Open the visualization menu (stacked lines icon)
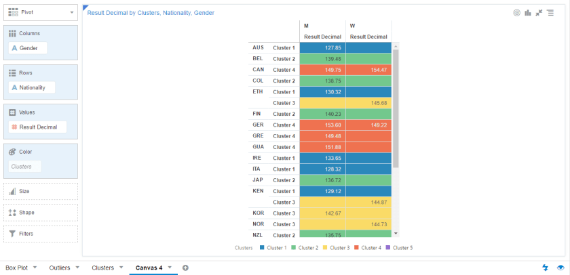 coord(549,12)
